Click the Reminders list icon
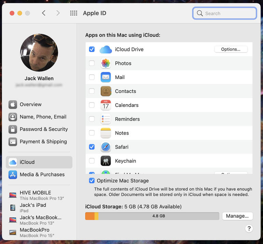This screenshot has width=263, height=244. [x=106, y=119]
